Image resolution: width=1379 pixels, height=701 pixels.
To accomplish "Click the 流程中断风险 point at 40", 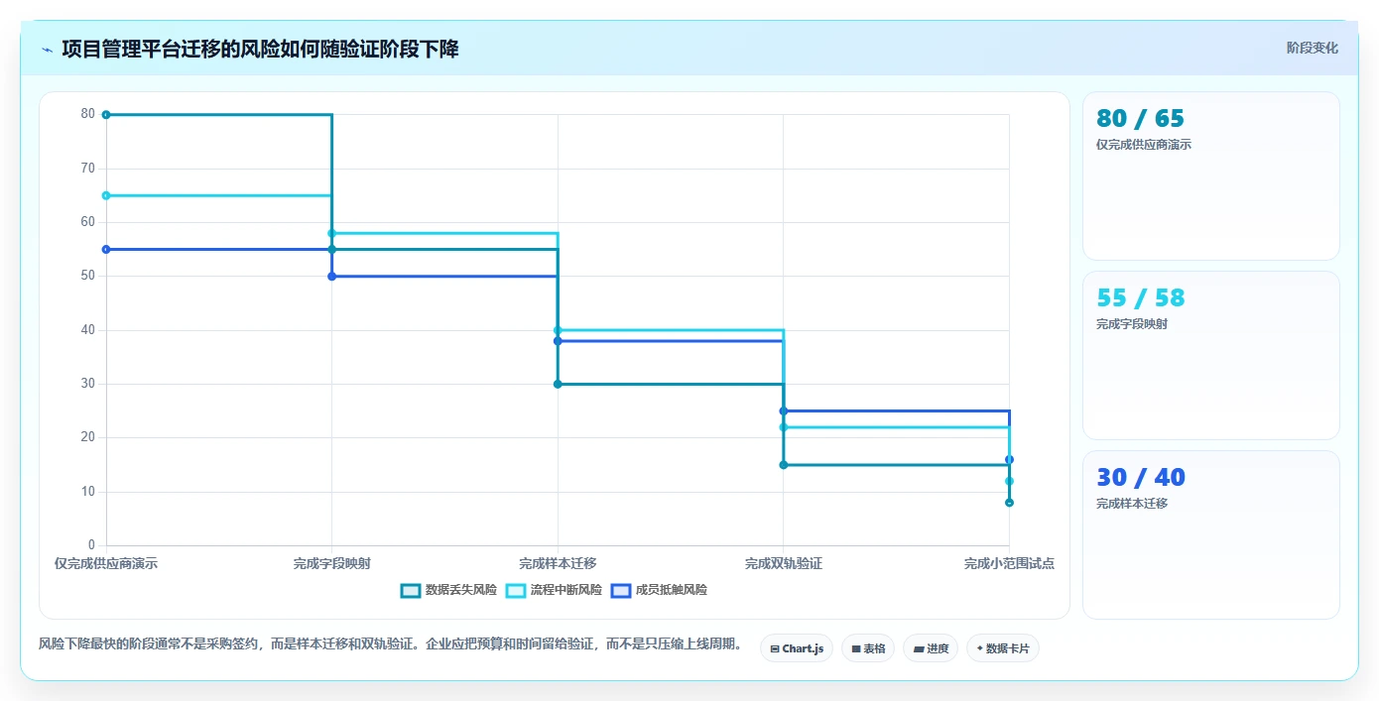I will [x=558, y=330].
